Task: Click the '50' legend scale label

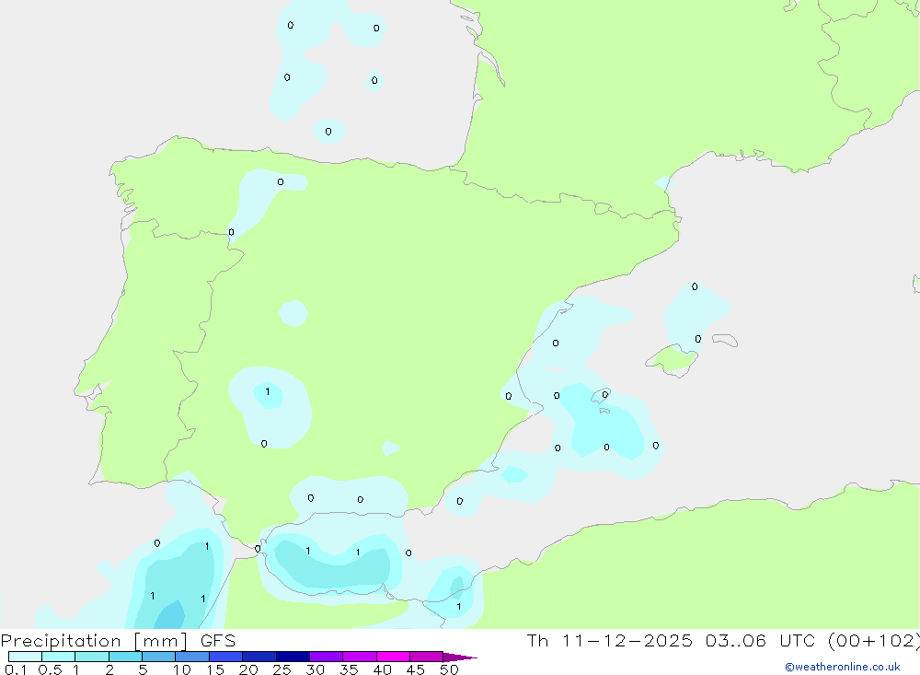Action: [449, 669]
